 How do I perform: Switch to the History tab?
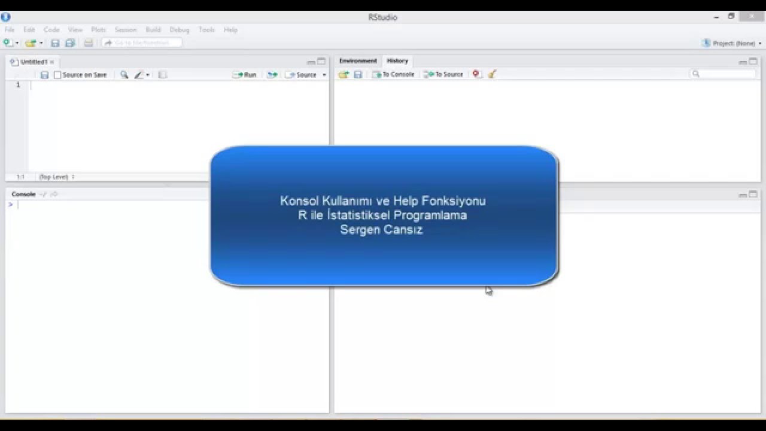tap(397, 61)
